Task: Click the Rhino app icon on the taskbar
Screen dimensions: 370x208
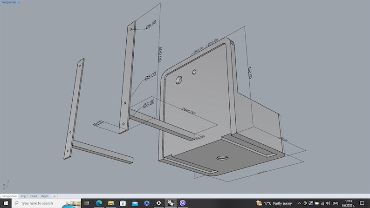Action: click(x=171, y=203)
